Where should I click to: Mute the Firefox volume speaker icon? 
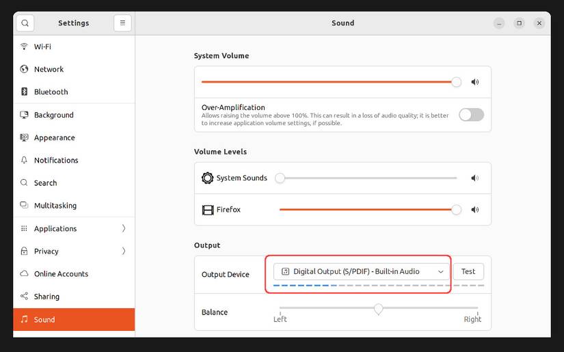[x=475, y=210]
